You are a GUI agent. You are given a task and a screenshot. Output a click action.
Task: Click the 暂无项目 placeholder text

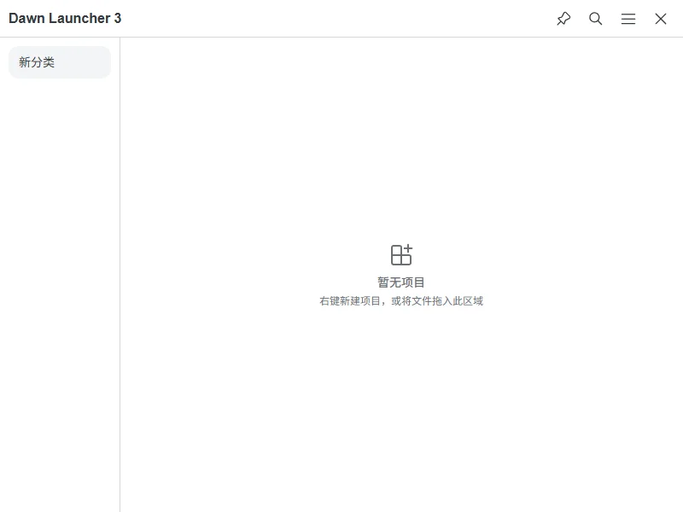pos(400,282)
